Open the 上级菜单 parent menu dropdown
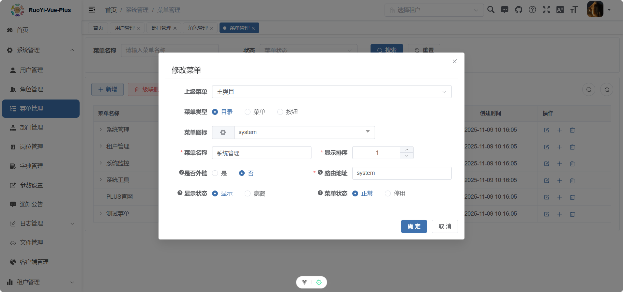Screen dimensions: 623x292 click(331, 92)
